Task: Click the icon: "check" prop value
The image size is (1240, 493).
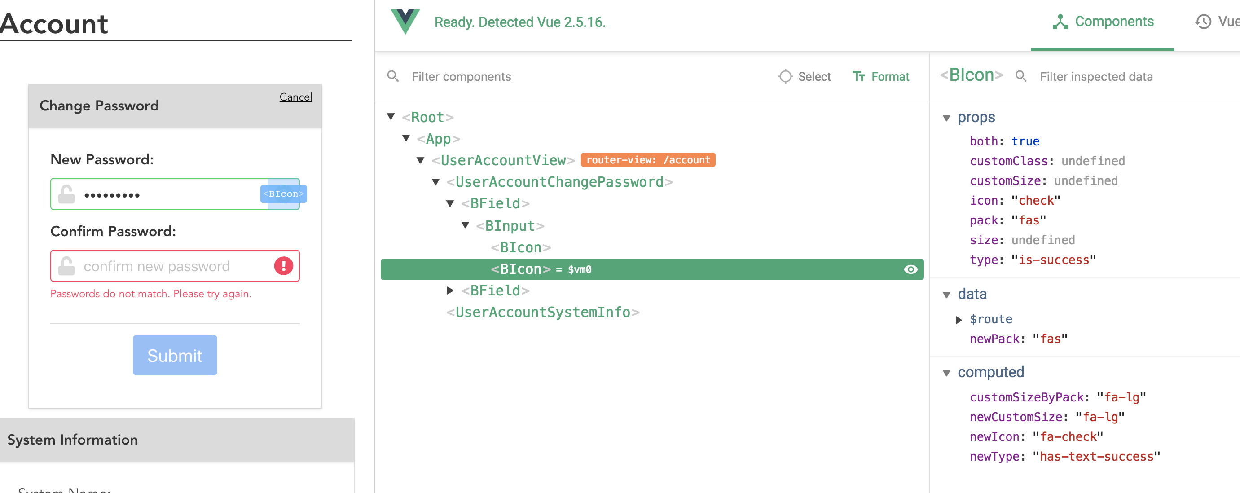Action: (1035, 200)
